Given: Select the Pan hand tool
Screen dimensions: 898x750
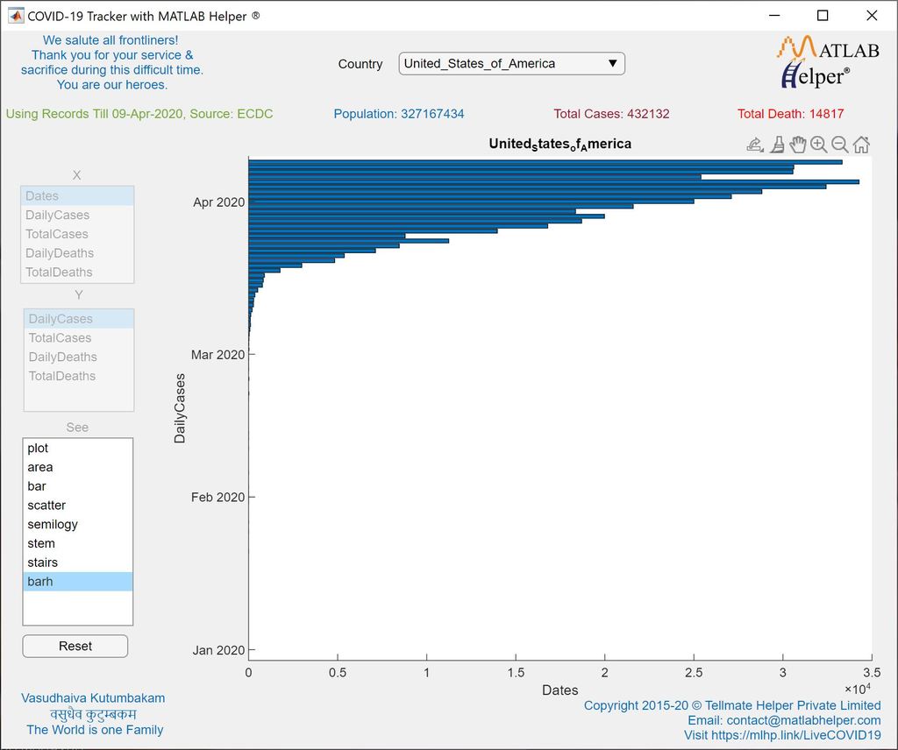Looking at the screenshot, I should pyautogui.click(x=799, y=144).
